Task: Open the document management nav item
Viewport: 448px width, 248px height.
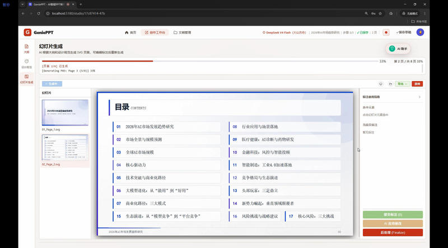Action: click(183, 32)
